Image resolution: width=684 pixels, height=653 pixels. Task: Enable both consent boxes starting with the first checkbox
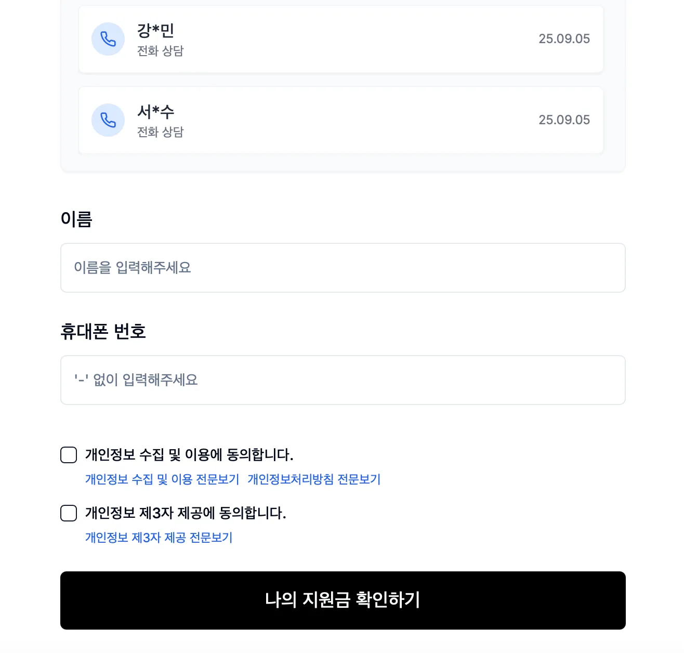[x=68, y=455]
